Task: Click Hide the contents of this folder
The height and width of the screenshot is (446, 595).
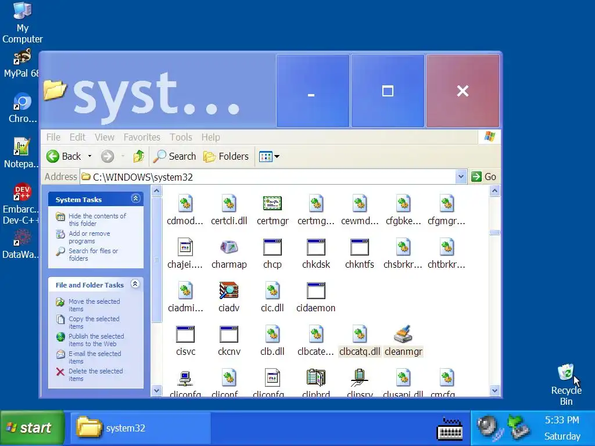Action: coord(97,220)
